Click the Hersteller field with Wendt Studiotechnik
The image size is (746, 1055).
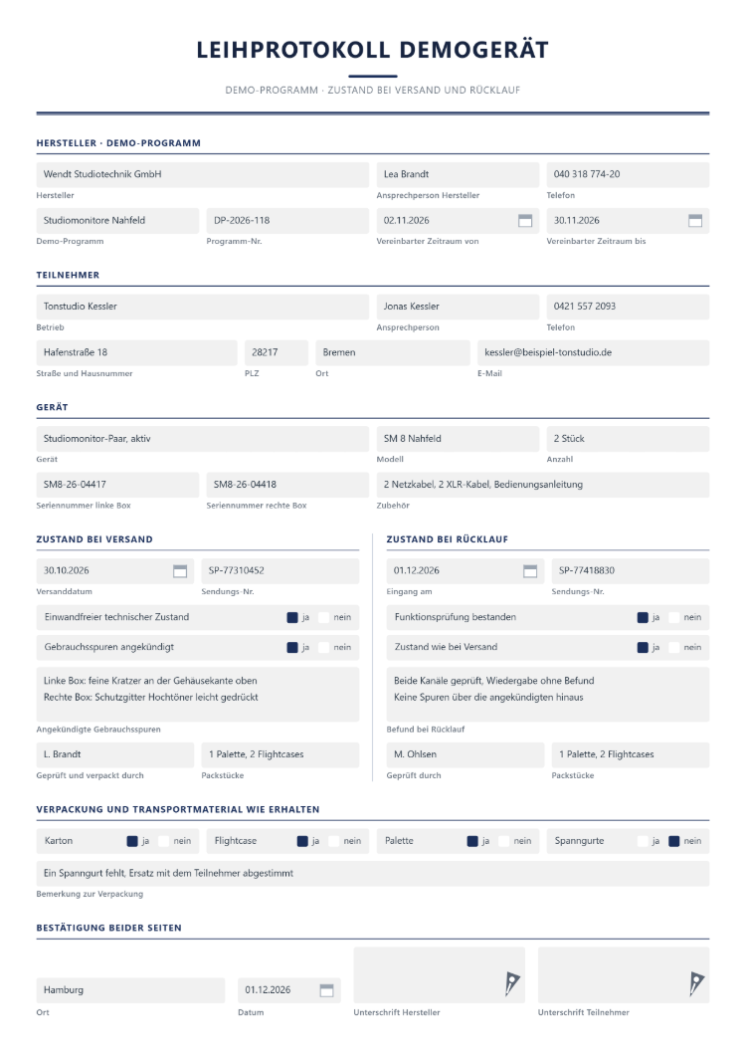203,175
